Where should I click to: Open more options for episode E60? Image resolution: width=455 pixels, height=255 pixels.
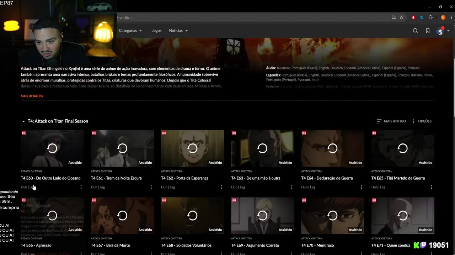click(x=81, y=187)
